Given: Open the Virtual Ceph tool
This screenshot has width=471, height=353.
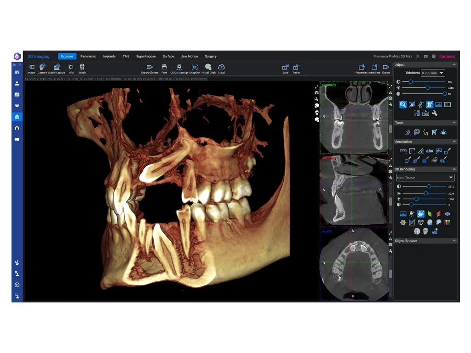Looking at the screenshot, I should (208, 68).
